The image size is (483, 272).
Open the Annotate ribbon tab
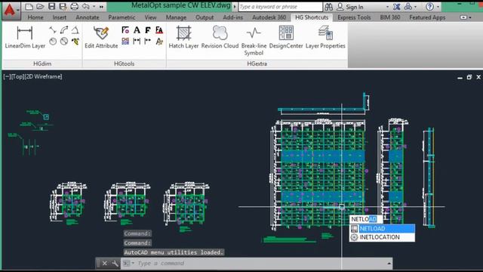click(x=88, y=17)
